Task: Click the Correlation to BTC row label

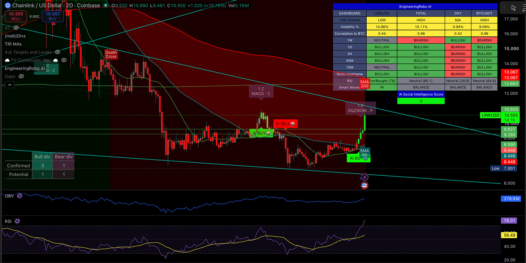Action: click(350, 34)
